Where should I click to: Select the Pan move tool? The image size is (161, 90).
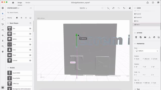[x=3, y=35]
